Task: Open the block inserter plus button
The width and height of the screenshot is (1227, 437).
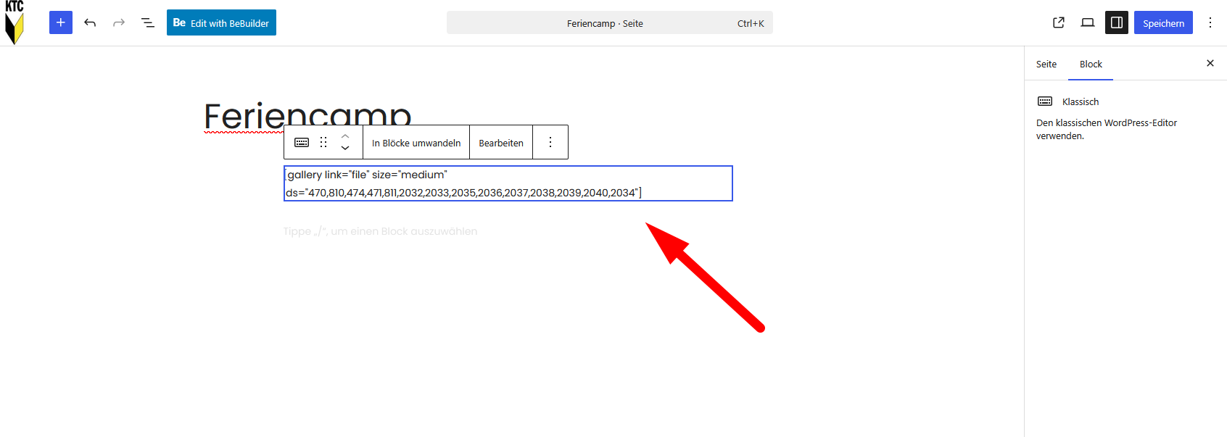Action: point(61,22)
